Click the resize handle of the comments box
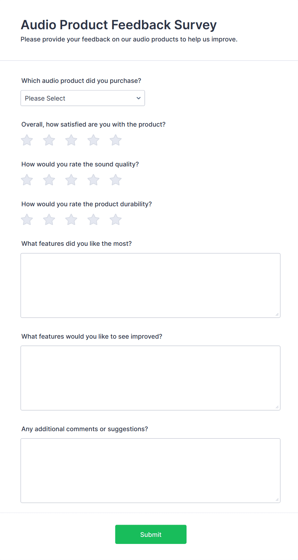The image size is (298, 560). click(277, 499)
